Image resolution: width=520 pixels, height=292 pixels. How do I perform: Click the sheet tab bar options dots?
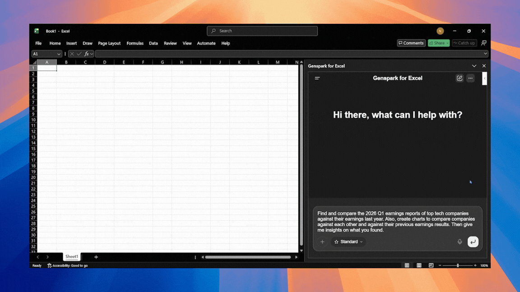[195, 257]
